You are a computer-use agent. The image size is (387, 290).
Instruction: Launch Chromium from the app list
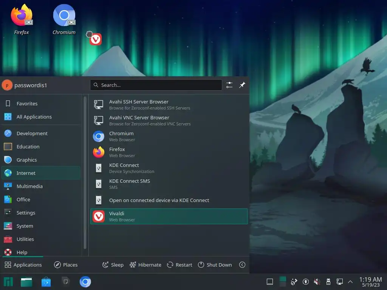(x=169, y=136)
